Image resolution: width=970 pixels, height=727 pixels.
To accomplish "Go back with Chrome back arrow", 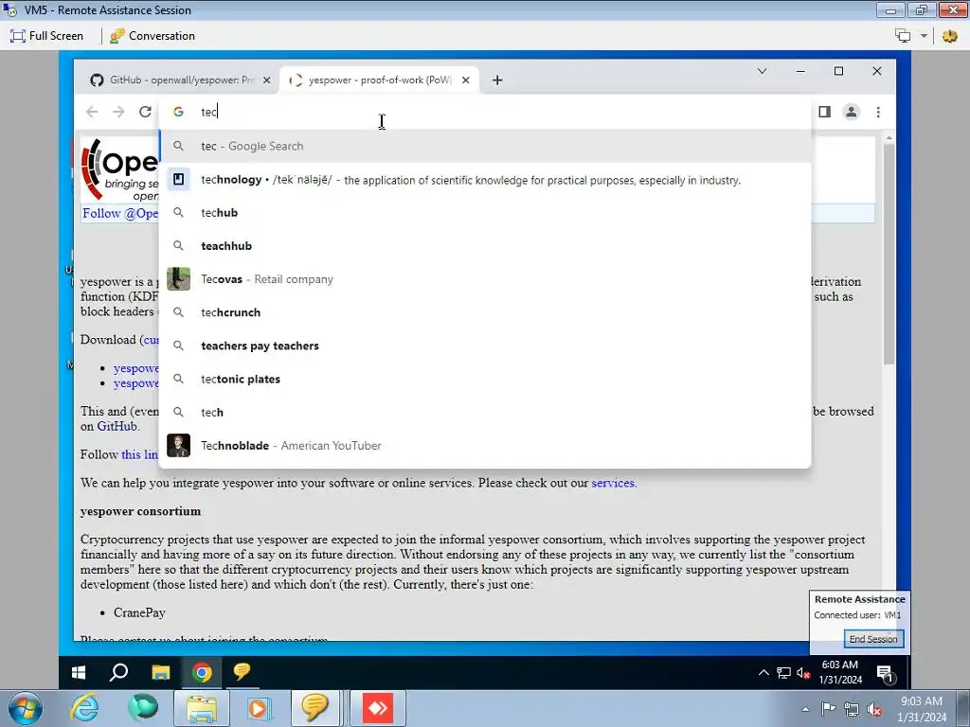I will coord(92,112).
